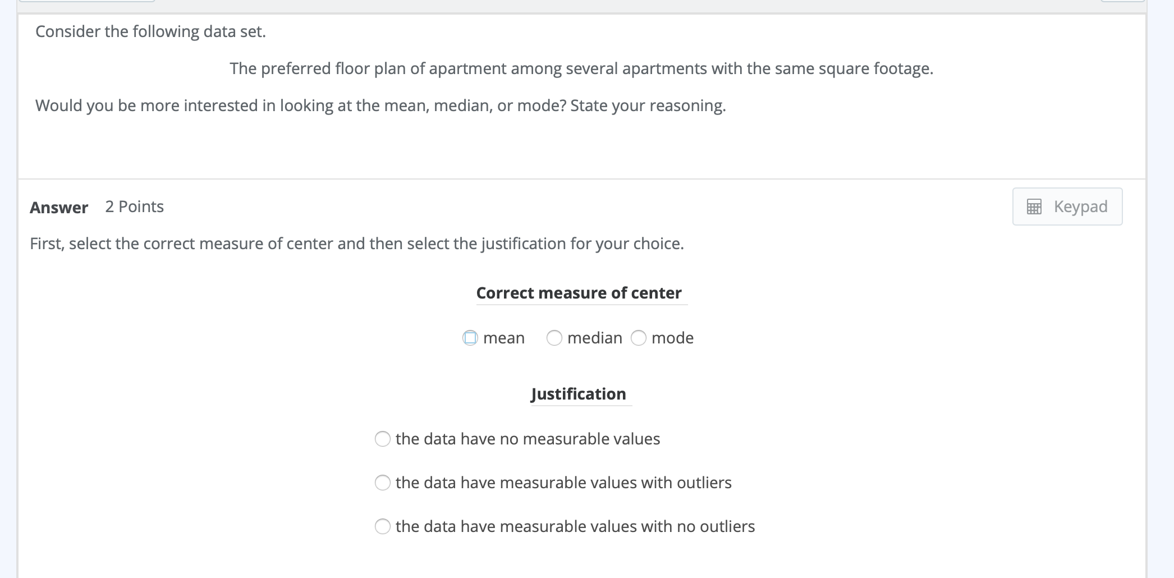This screenshot has width=1174, height=578.
Task: Select the "mean" radio circle
Action: [x=470, y=338]
